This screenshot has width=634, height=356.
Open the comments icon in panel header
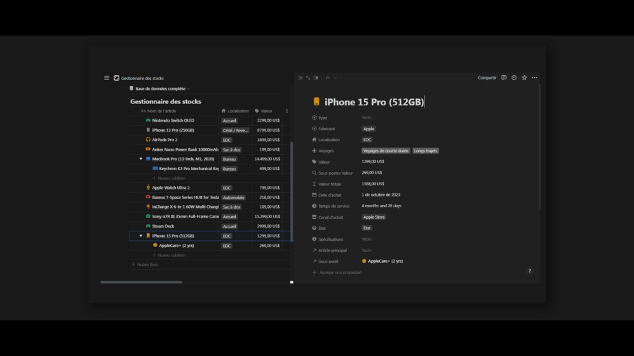(504, 78)
